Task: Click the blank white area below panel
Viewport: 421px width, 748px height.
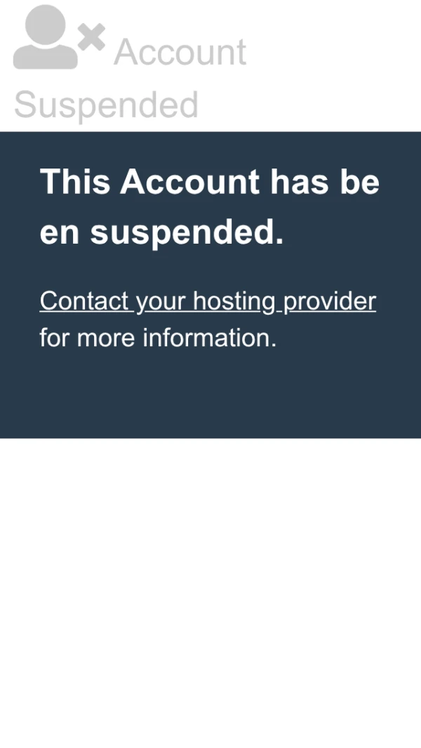Action: (x=210, y=591)
